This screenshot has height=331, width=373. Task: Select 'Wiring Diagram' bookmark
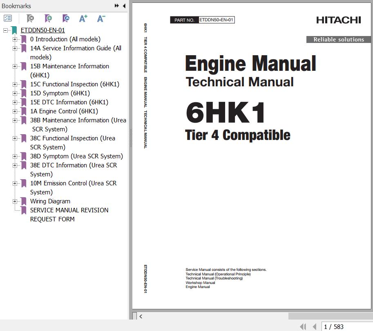click(x=50, y=201)
